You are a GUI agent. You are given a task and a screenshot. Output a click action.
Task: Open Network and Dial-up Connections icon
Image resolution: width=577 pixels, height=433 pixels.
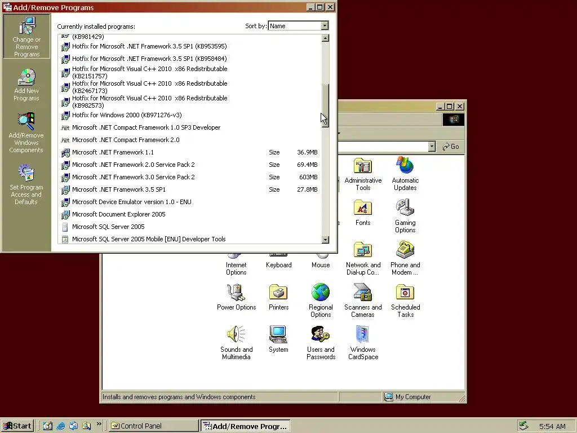(363, 258)
